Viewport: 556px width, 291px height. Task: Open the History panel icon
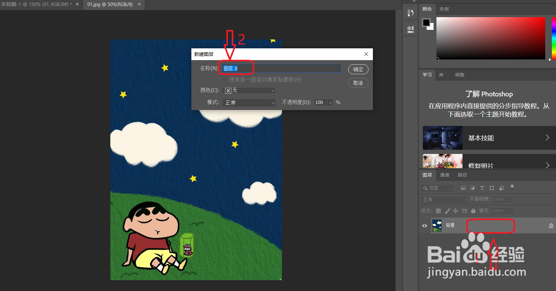(x=410, y=13)
